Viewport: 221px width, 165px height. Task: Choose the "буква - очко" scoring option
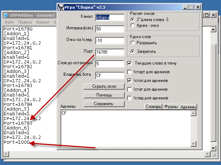(133, 26)
